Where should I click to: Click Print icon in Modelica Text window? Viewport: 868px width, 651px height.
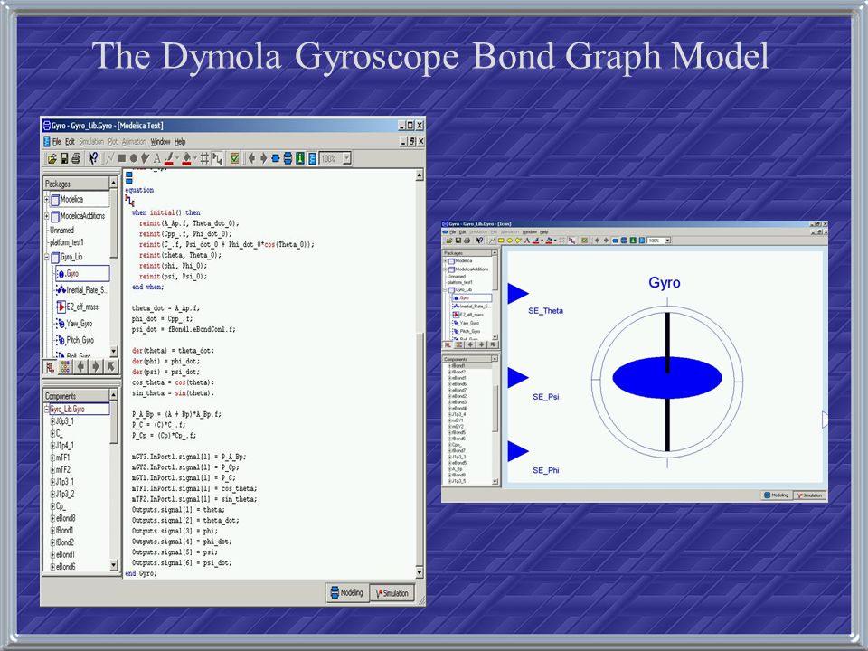(76, 159)
